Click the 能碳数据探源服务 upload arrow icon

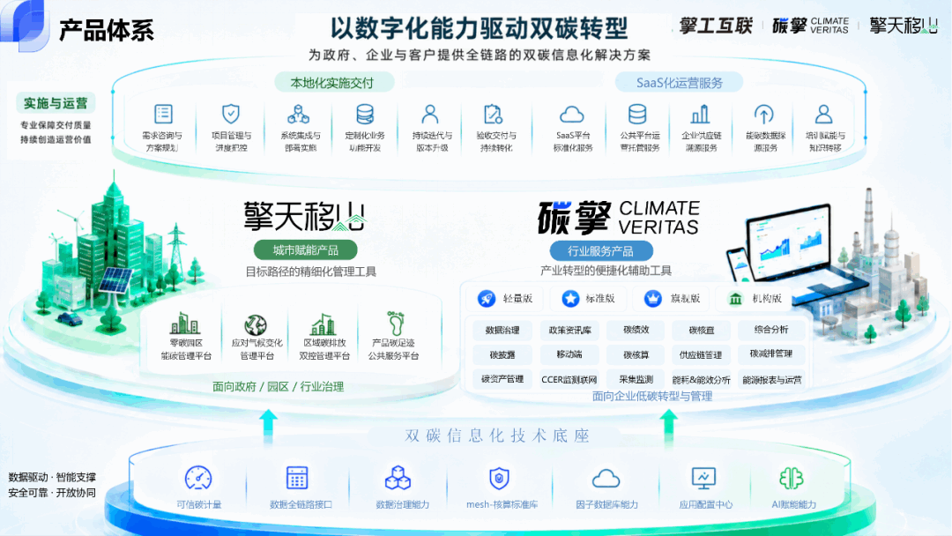point(763,114)
